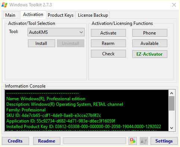The image size is (180, 147).
Task: Open the Settings button
Action: (x=164, y=141)
